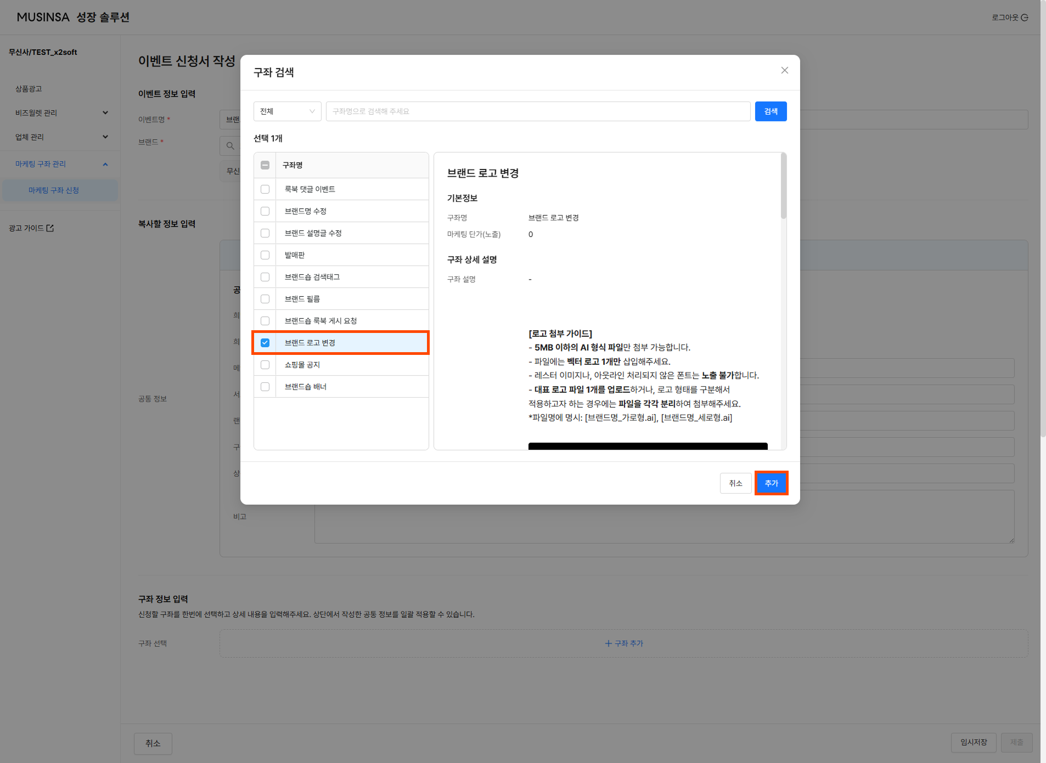The image size is (1046, 763).
Task: Click the plus icon for 구좌 추가
Action: pyautogui.click(x=608, y=643)
